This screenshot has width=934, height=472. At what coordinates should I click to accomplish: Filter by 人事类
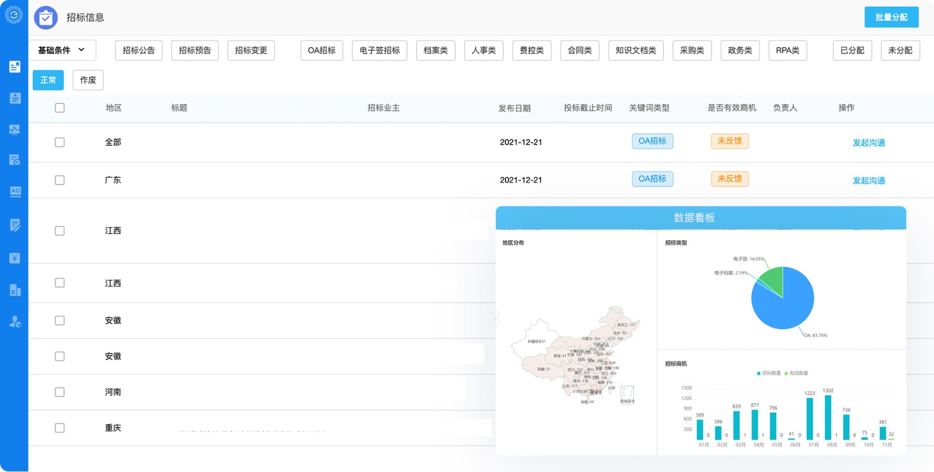(x=483, y=50)
